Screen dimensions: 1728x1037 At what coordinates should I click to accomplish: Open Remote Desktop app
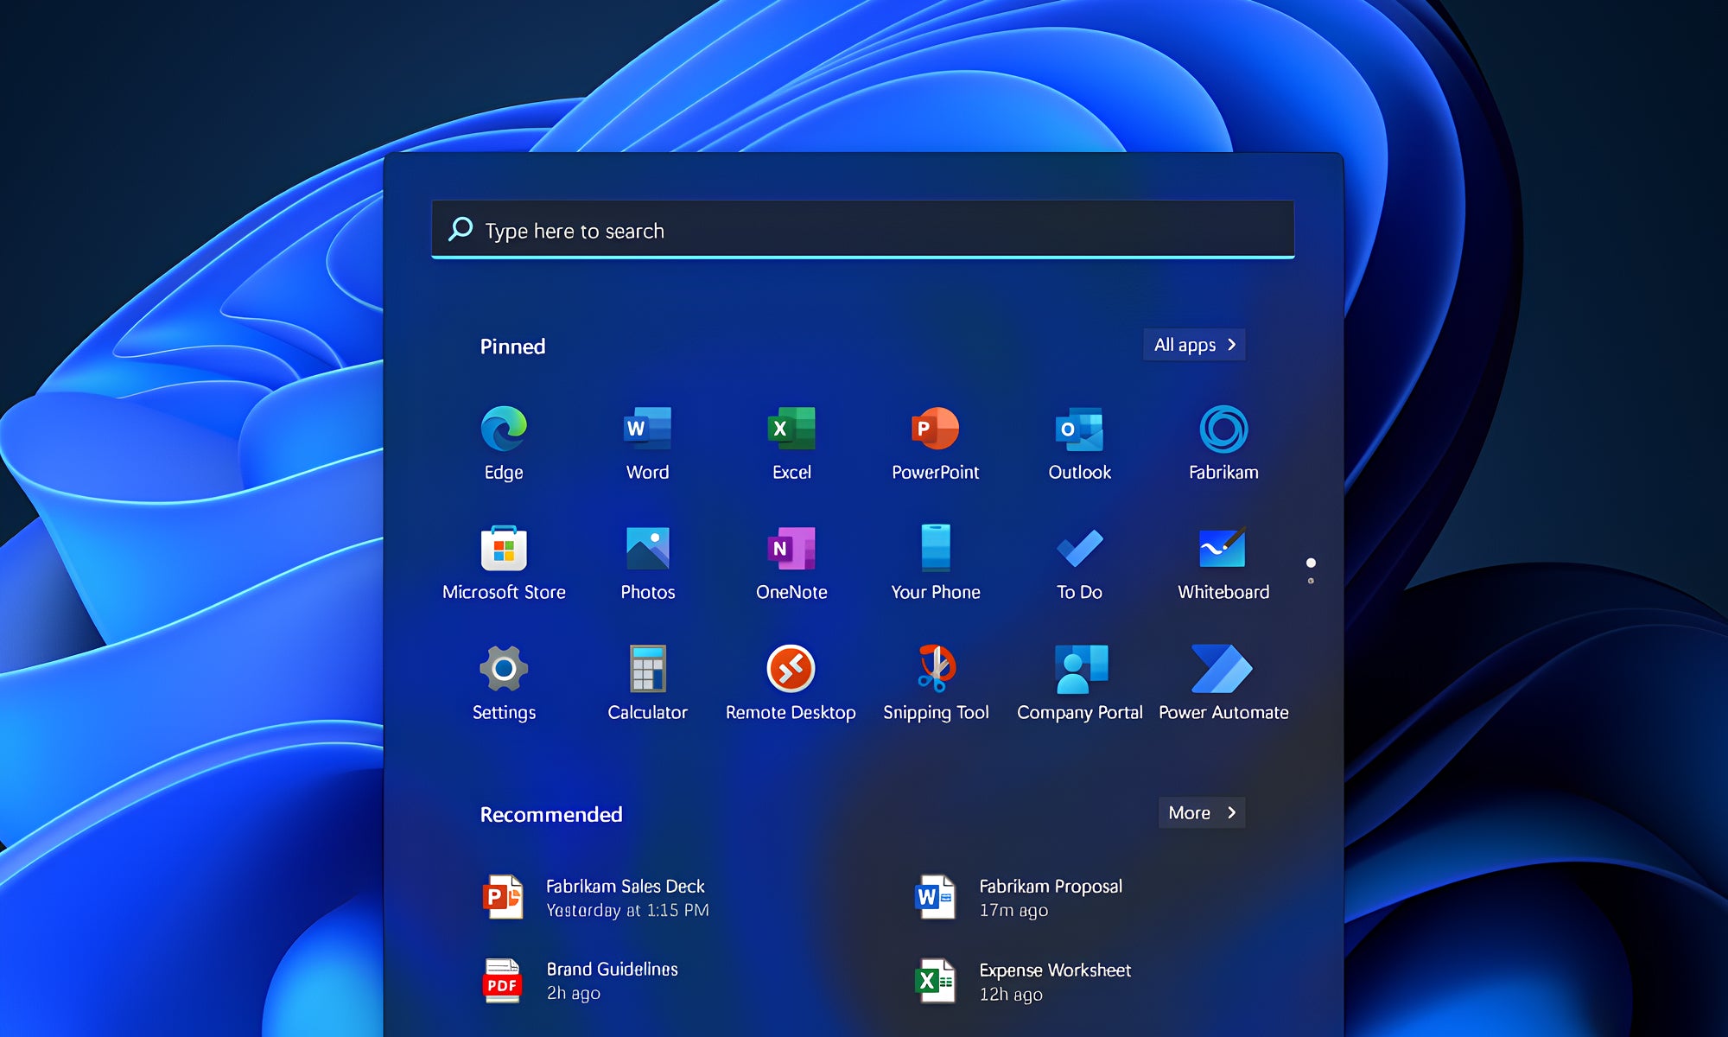[791, 670]
